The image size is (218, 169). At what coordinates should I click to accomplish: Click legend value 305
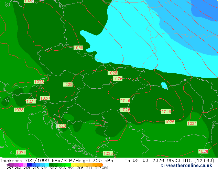click(80, 168)
